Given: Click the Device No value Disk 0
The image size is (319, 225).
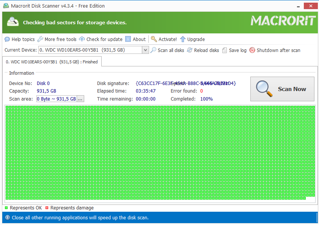Looking at the screenshot, I should [43, 83].
